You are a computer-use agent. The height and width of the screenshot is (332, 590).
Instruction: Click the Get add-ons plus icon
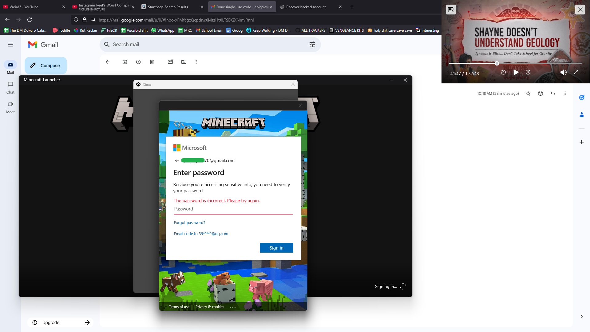pos(582,142)
